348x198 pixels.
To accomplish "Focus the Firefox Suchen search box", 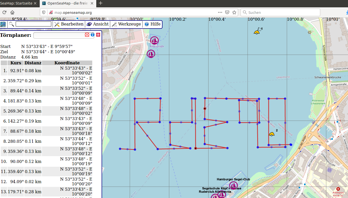I will click(x=281, y=12).
